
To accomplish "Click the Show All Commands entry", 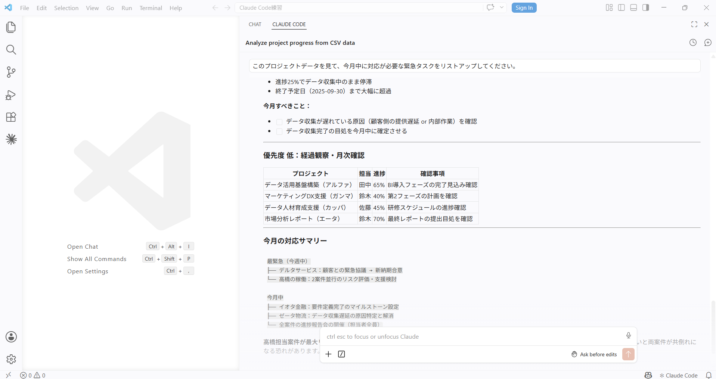I will point(130,259).
